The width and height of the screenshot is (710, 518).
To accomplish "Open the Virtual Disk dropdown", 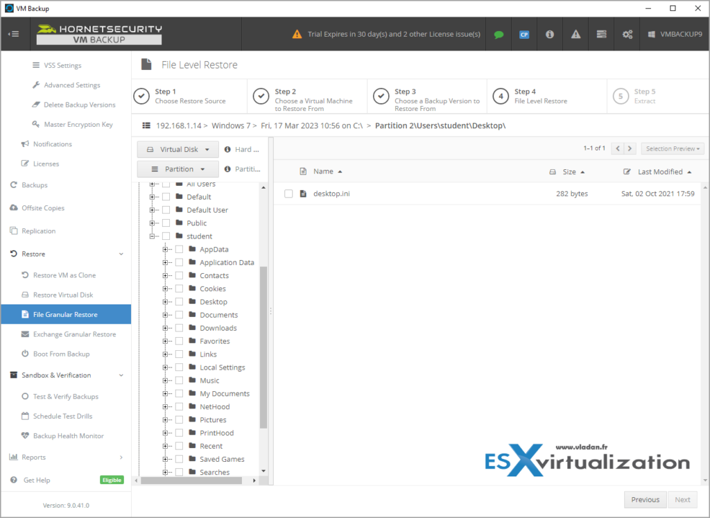I will pyautogui.click(x=177, y=148).
